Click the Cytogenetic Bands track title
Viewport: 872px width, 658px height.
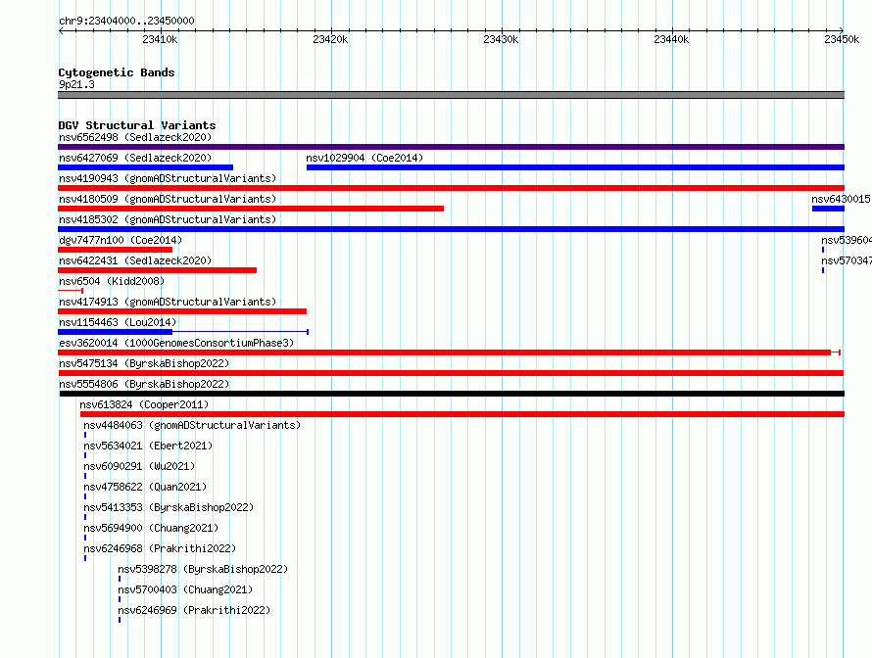click(x=117, y=72)
